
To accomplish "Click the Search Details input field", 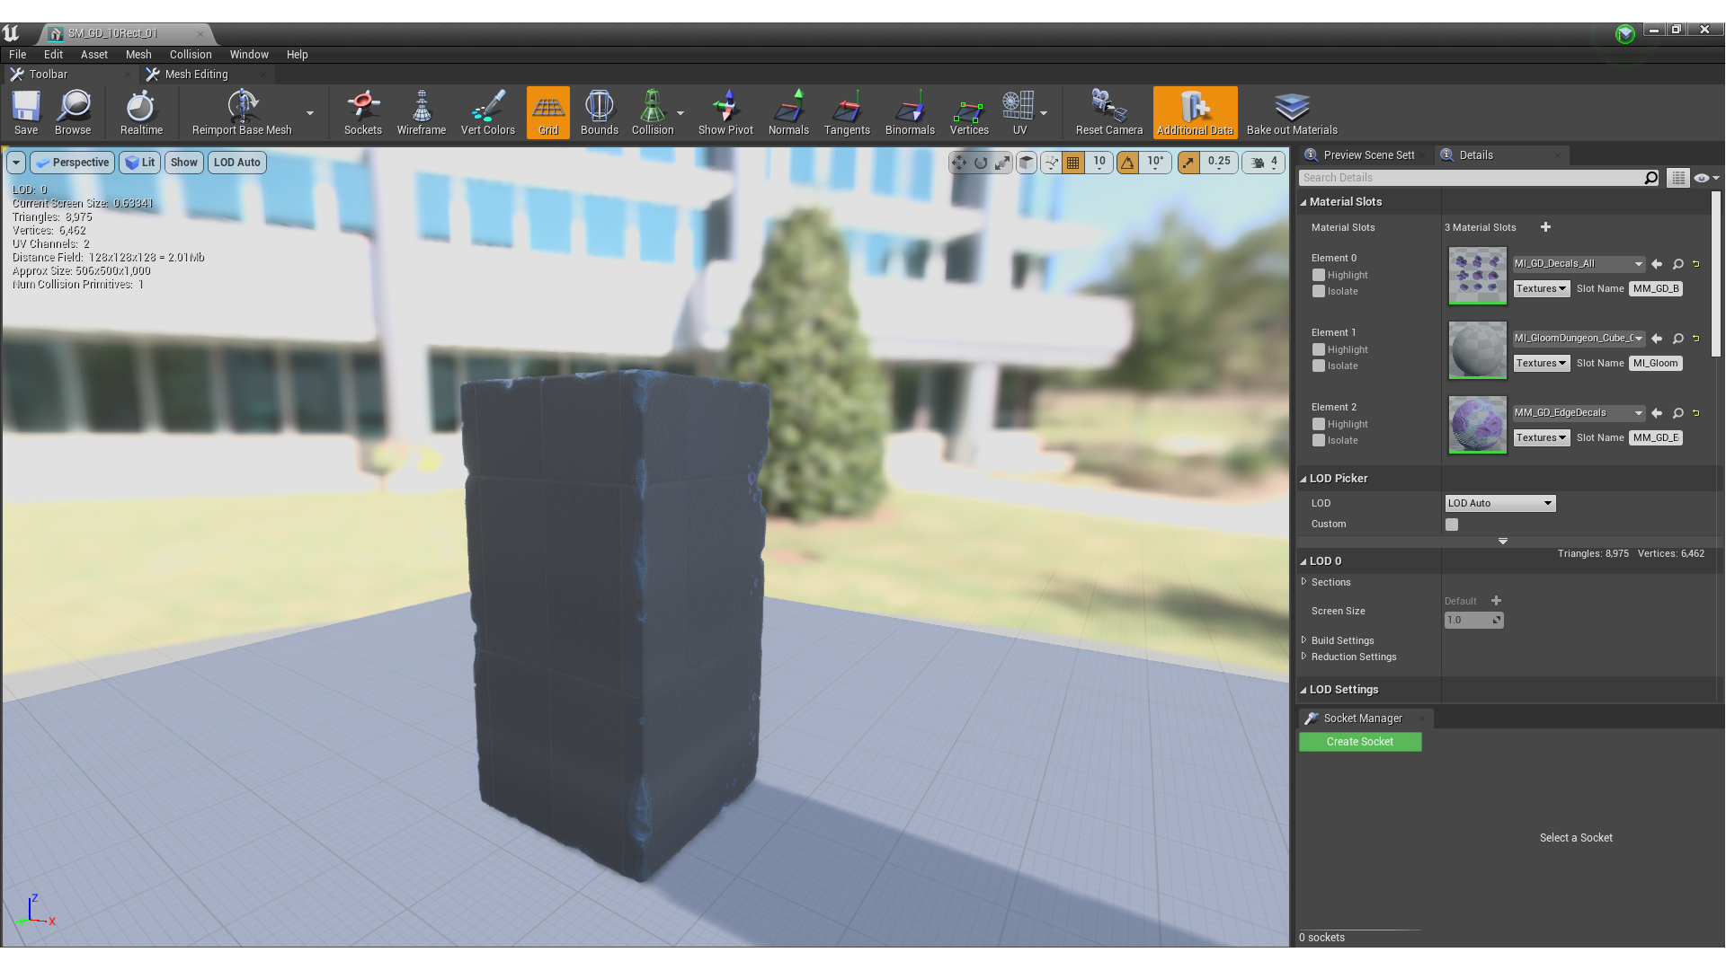I will pyautogui.click(x=1472, y=178).
